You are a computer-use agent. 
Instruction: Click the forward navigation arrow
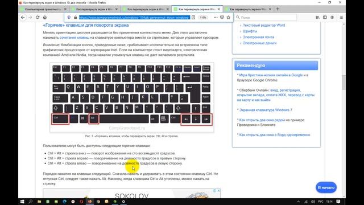coord(30,18)
